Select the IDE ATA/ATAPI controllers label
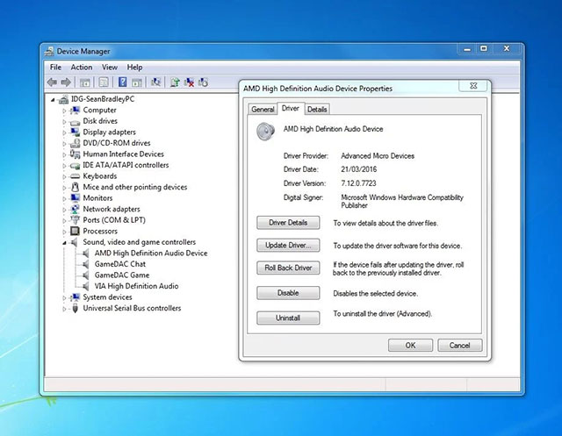 [126, 165]
